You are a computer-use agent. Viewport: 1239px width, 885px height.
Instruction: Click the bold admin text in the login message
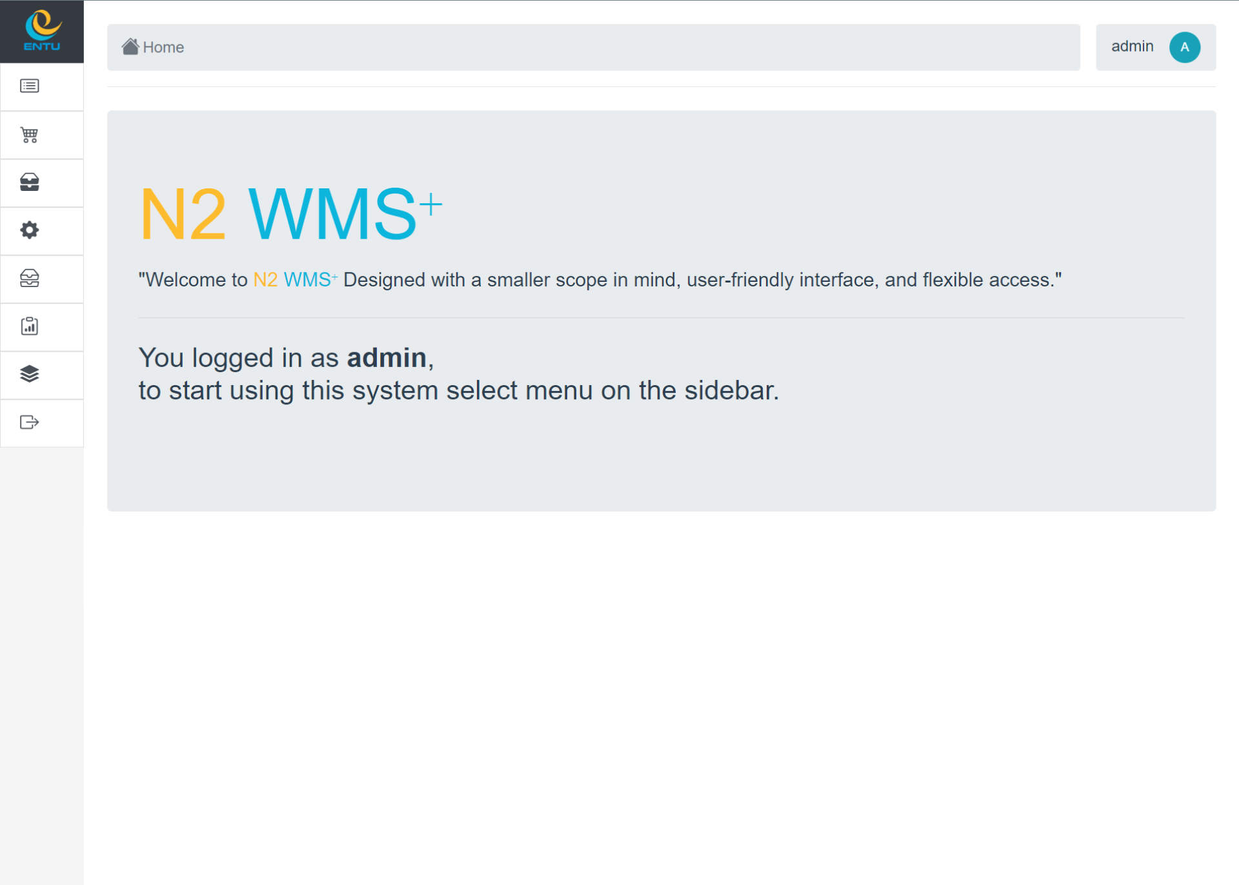point(387,358)
